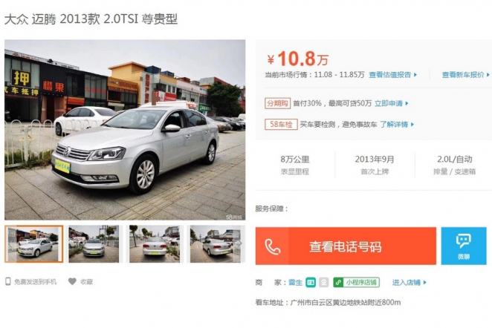The width and height of the screenshot is (492, 328).
Task: Select the second thumbnail showing car front
Action: pyautogui.click(x=94, y=244)
